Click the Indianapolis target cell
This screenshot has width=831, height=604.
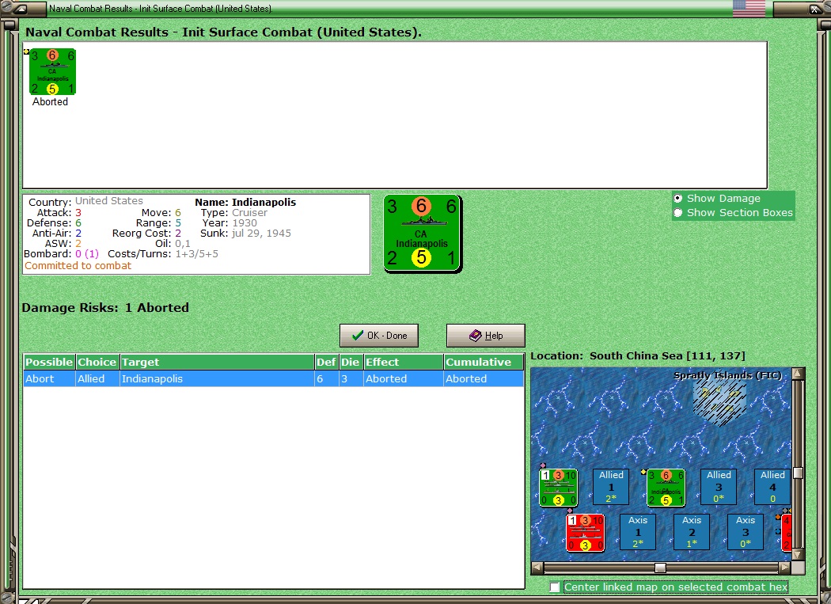(217, 378)
